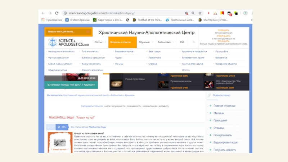Click the zoom magnifier icon in address bar
The image size is (288, 162).
[x=193, y=13]
